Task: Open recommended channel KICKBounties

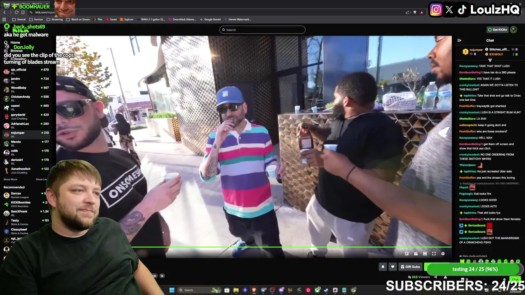Action: click(x=25, y=204)
